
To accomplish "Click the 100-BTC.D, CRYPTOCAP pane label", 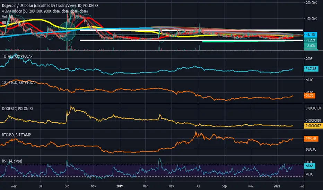I will pyautogui.click(x=19, y=82).
